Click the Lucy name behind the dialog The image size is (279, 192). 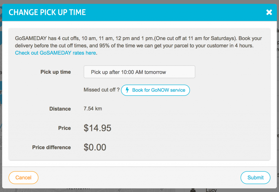(x=211, y=190)
